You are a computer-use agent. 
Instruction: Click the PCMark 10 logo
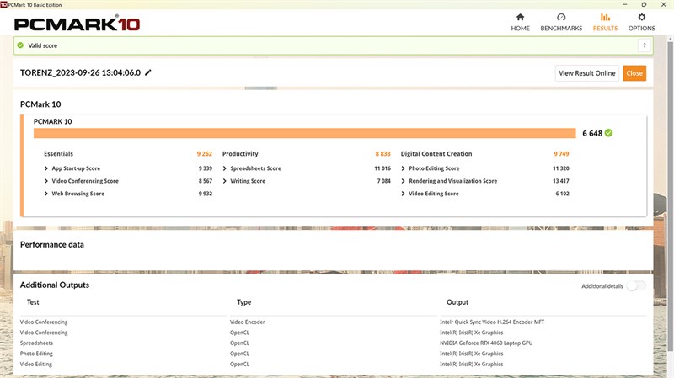pos(77,24)
